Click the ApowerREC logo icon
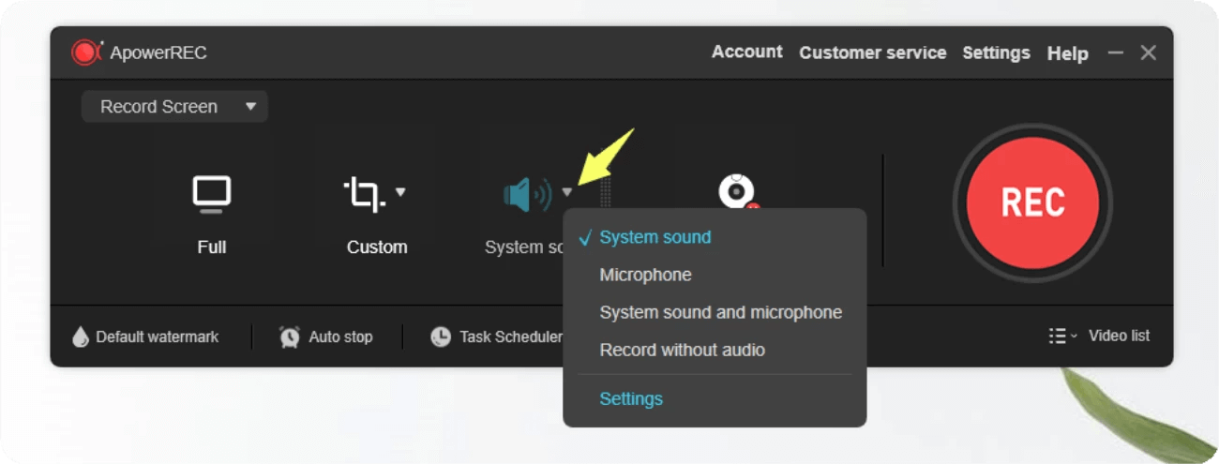The width and height of the screenshot is (1219, 464). (x=86, y=52)
